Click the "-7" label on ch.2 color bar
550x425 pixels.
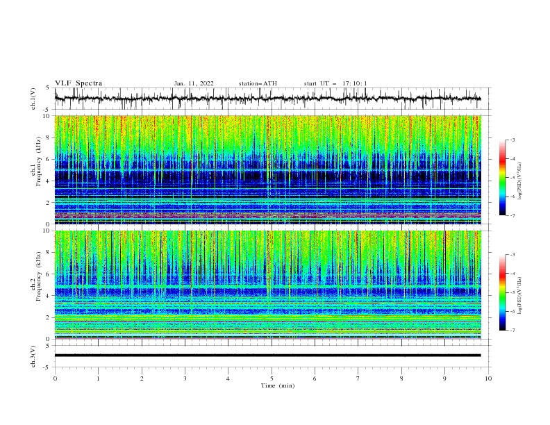click(512, 331)
